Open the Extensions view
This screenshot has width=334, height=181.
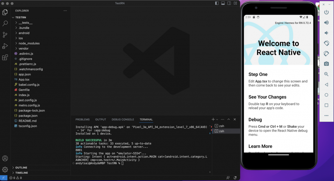click(x=5, y=57)
